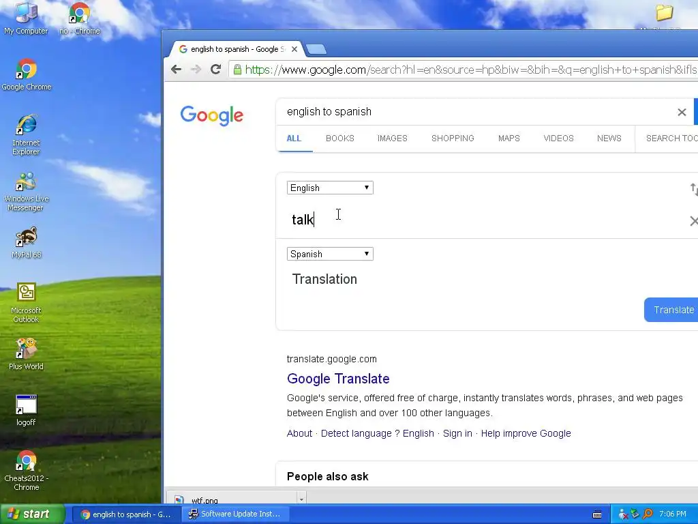Click the About link

(x=300, y=433)
